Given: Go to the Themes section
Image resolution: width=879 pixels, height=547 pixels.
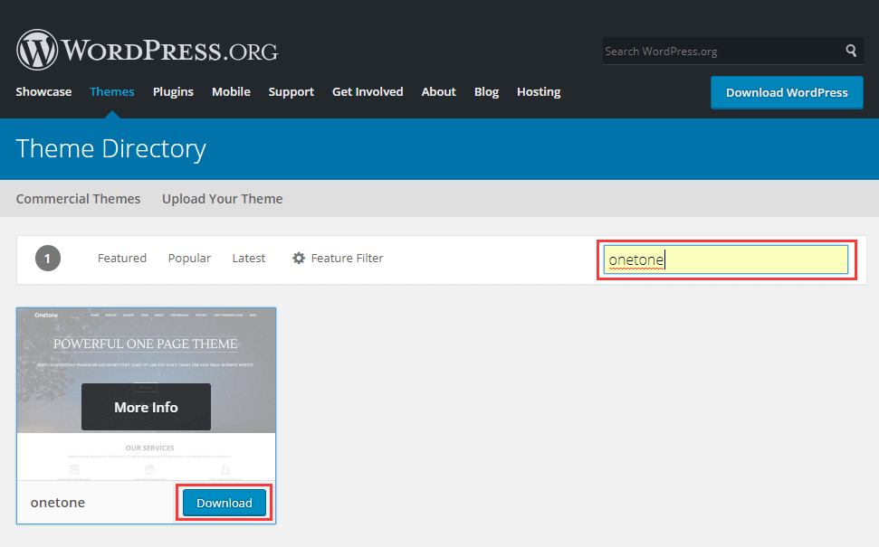Looking at the screenshot, I should coord(112,92).
